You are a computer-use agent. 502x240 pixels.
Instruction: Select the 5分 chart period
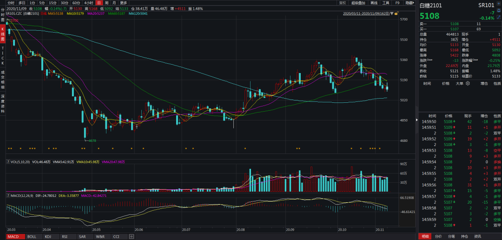42,3
